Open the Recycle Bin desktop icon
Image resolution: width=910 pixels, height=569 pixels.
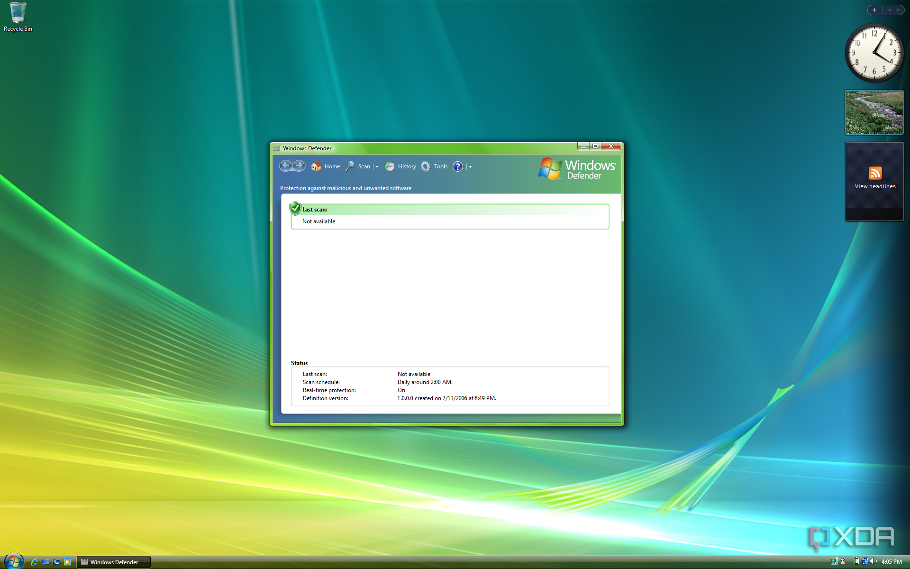coord(18,17)
